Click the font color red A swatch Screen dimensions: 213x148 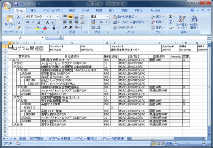click(45, 28)
